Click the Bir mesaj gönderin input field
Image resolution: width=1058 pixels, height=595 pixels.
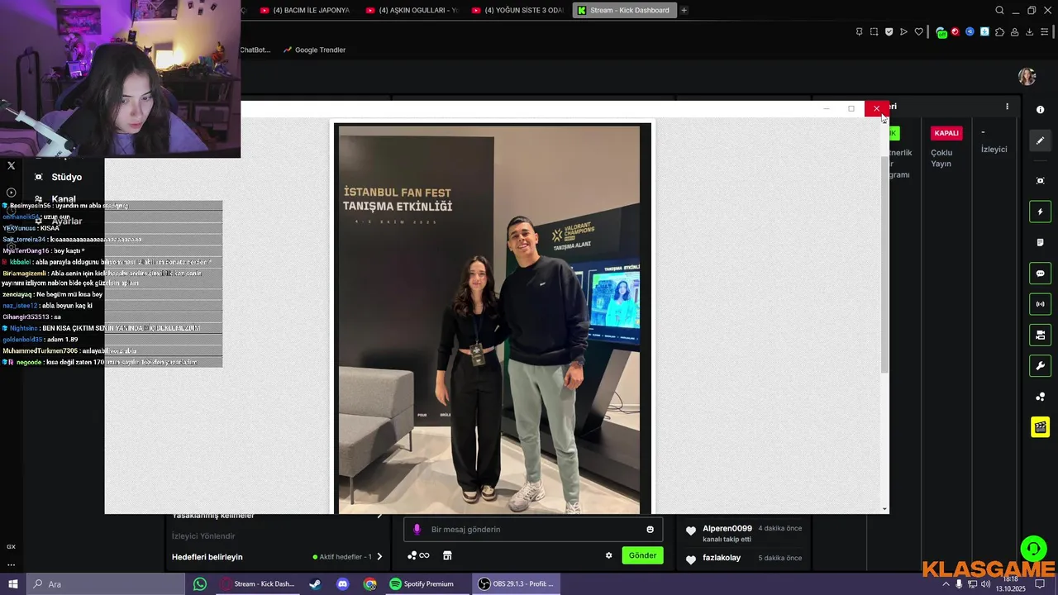[534, 530]
